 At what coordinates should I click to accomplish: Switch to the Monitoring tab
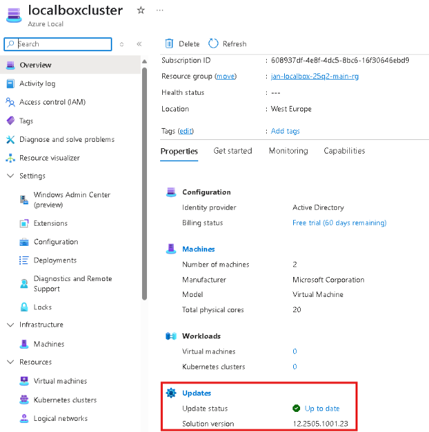pos(288,151)
